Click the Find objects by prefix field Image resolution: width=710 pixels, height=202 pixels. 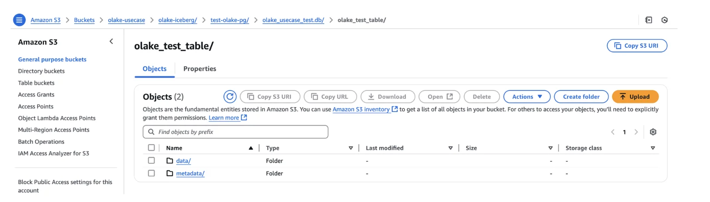click(x=235, y=132)
